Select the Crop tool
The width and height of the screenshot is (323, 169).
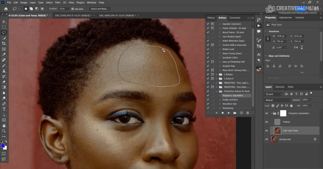[x=4, y=43]
